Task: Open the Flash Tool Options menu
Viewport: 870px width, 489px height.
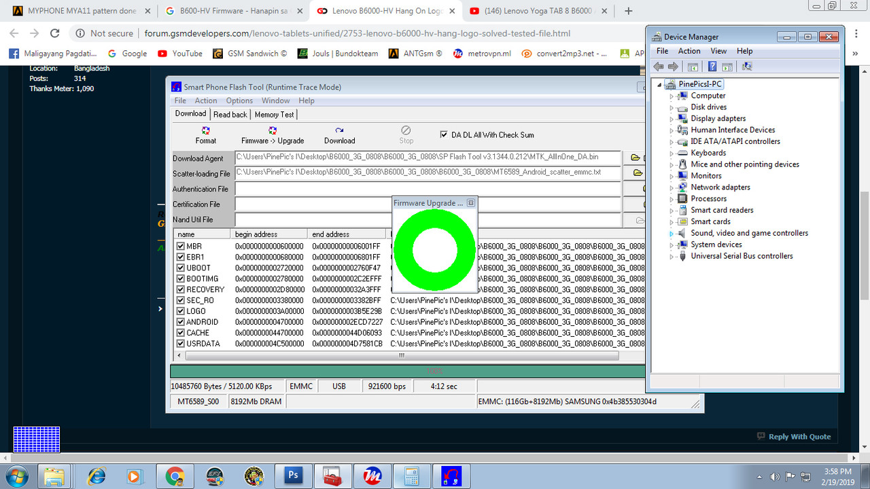Action: (239, 101)
